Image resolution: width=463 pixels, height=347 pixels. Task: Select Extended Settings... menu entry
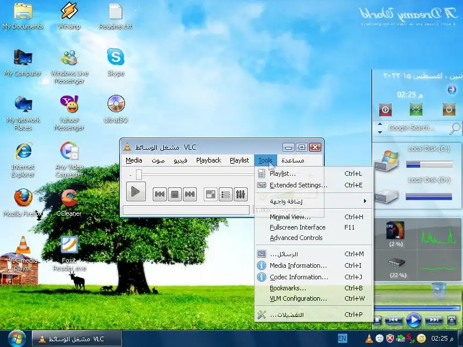(x=314, y=185)
